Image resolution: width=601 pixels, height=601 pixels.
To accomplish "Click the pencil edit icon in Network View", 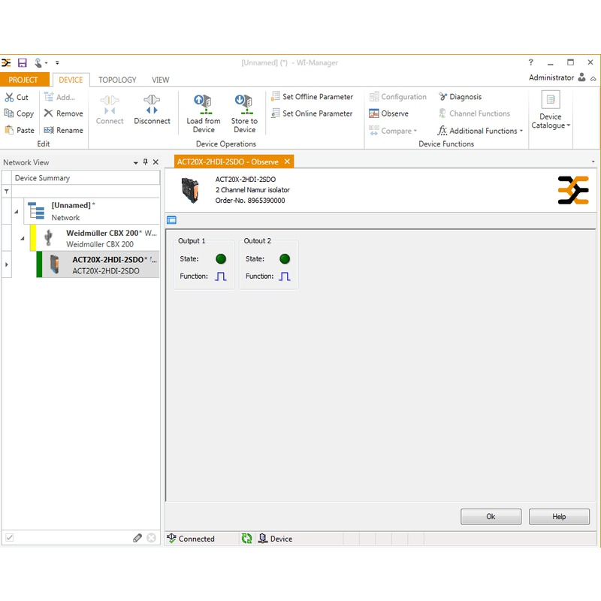I will pyautogui.click(x=137, y=538).
